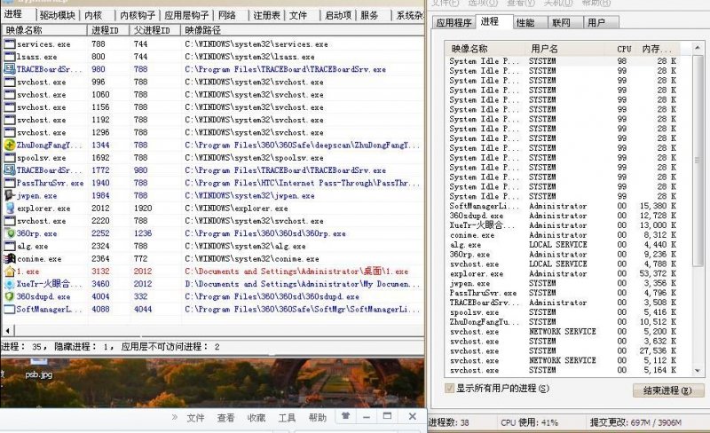Click the skin shirt icon in browser bar
Screen dimensions: 710x433
coord(345,416)
